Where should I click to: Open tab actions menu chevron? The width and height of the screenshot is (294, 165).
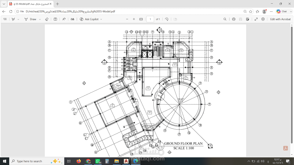(4, 4)
